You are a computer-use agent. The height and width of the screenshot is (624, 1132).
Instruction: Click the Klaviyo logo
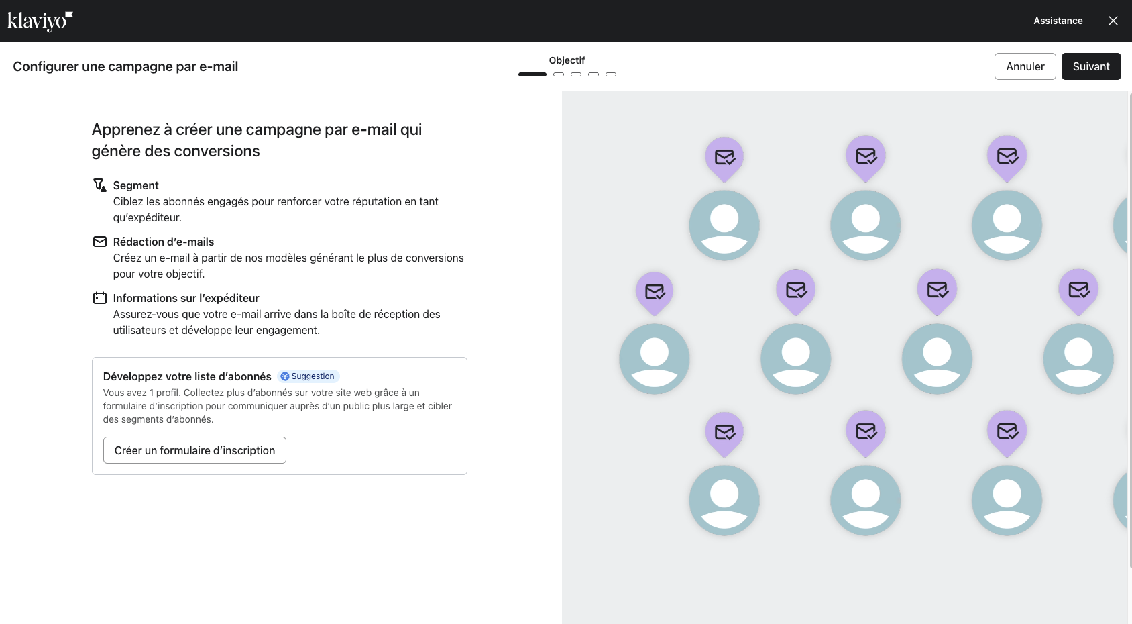(40, 21)
